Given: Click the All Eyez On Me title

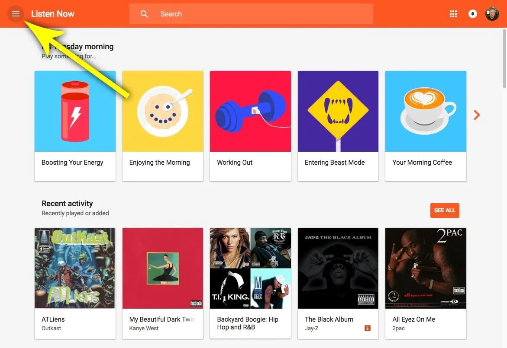Looking at the screenshot, I should pyautogui.click(x=413, y=319).
